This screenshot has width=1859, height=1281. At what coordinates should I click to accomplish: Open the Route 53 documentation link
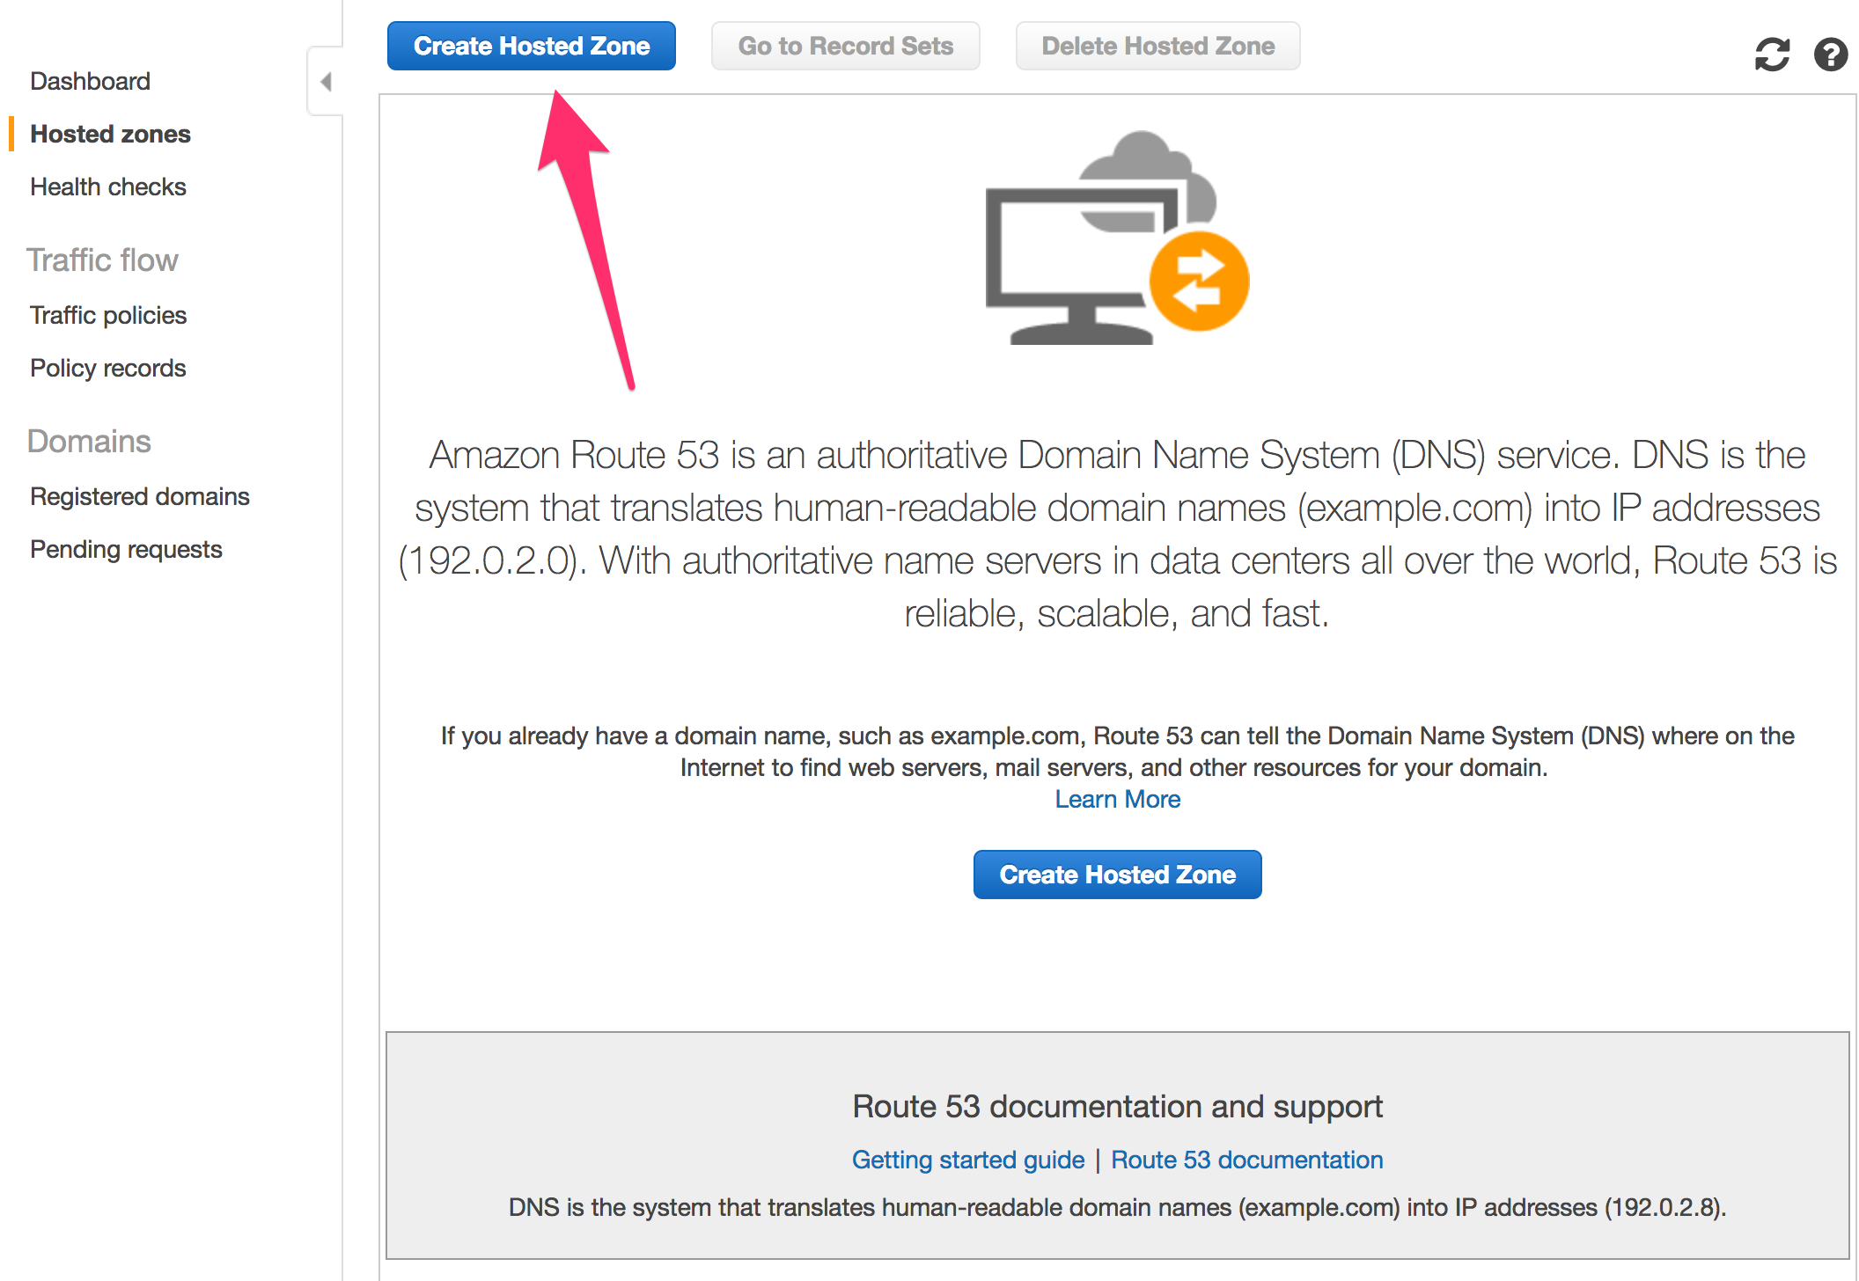click(x=1246, y=1160)
